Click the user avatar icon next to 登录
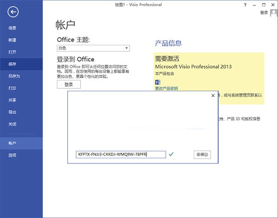The image size is (278, 218). point(274,13)
